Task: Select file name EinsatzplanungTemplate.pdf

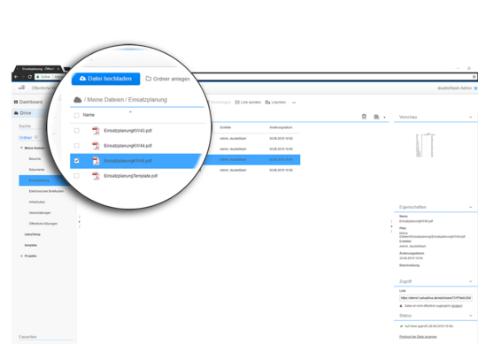Action: coord(130,176)
